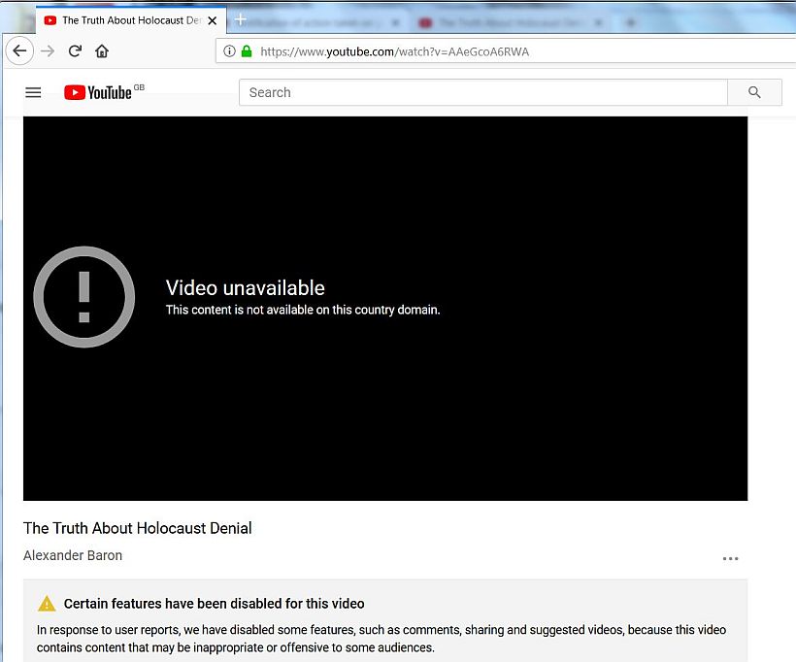Click the YouTube logo
This screenshot has height=662, width=796.
point(98,93)
